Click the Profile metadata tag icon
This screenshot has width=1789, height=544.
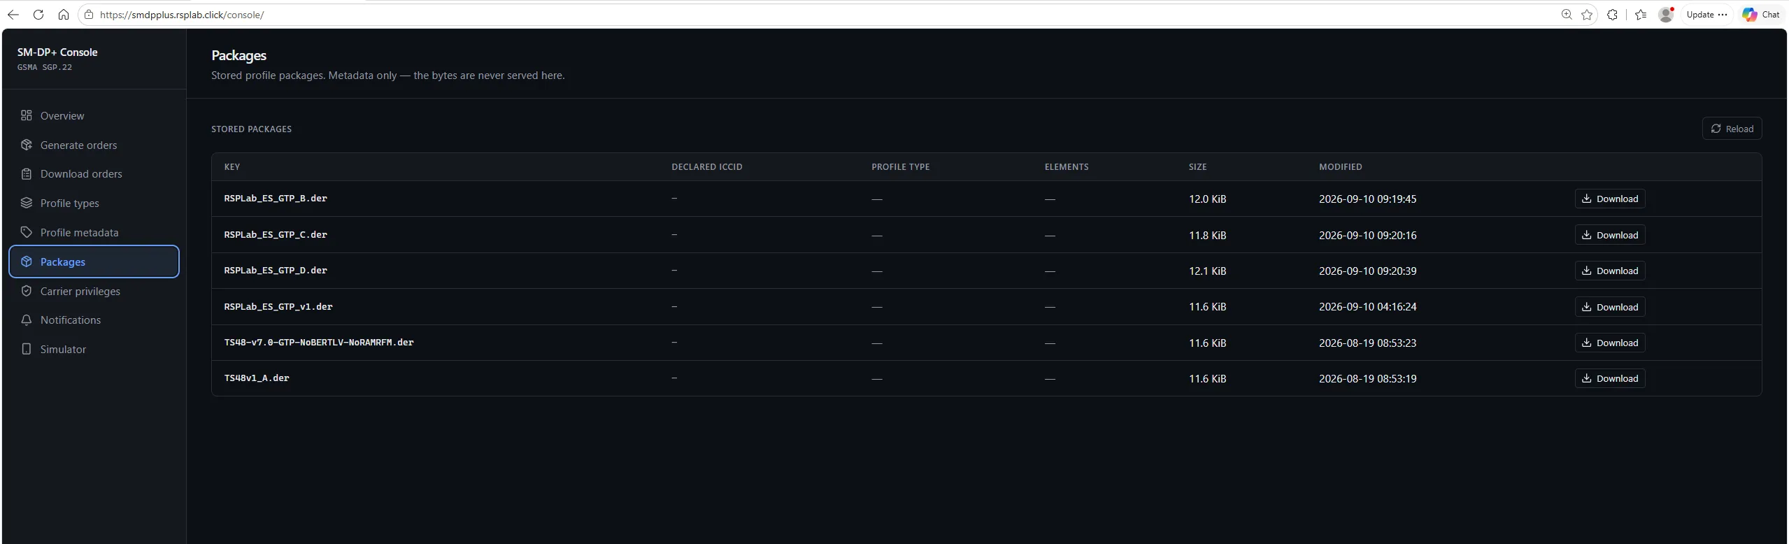27,232
